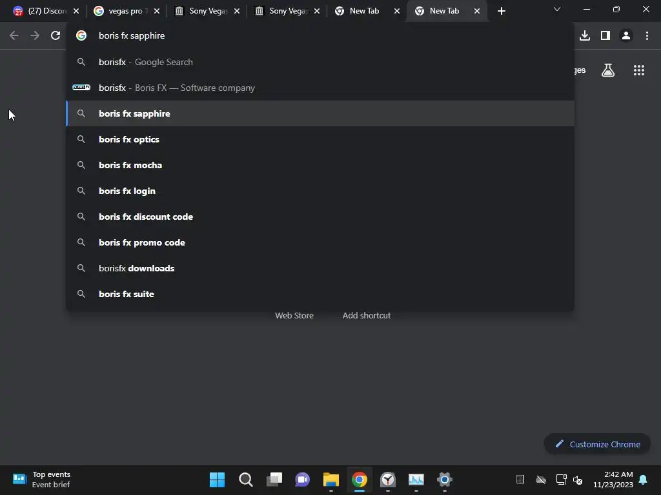Open the Chrome downloads icon
Image resolution: width=661 pixels, height=495 pixels.
pos(584,36)
